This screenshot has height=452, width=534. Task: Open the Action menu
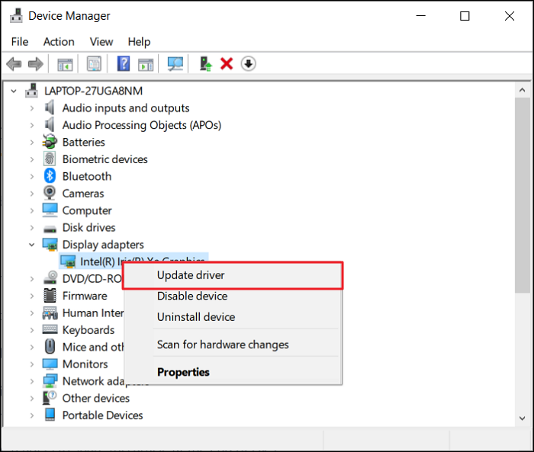[59, 41]
